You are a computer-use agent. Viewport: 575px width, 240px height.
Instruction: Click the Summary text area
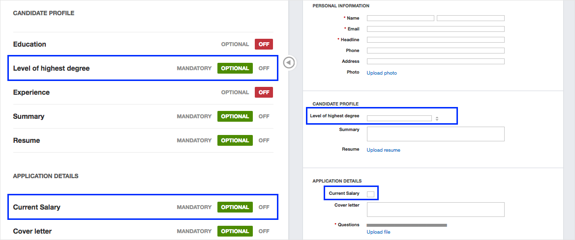(436, 134)
